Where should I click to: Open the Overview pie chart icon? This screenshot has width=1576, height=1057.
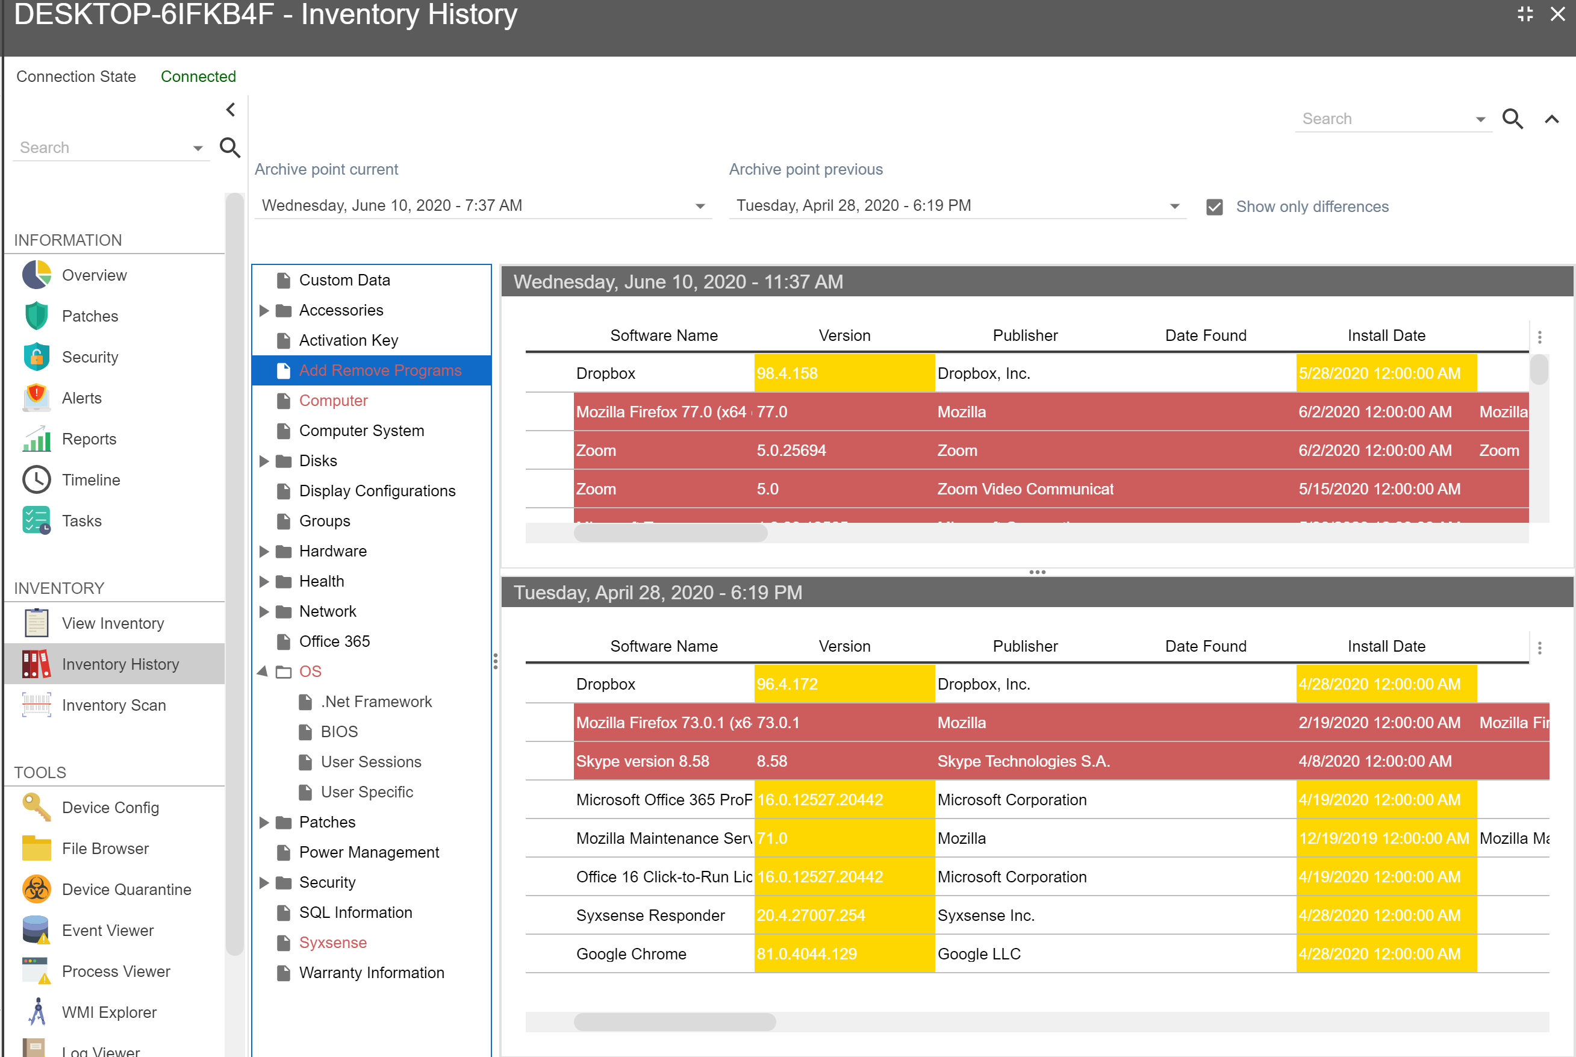[36, 275]
